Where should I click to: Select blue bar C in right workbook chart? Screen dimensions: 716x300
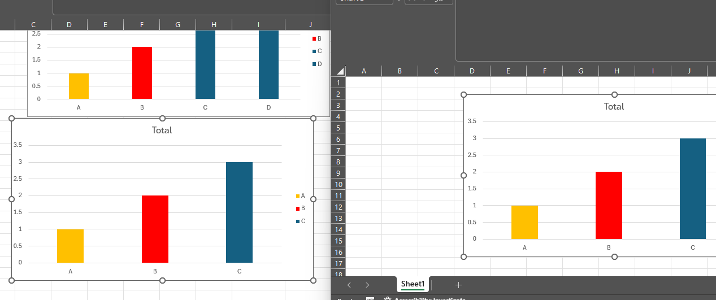click(693, 189)
